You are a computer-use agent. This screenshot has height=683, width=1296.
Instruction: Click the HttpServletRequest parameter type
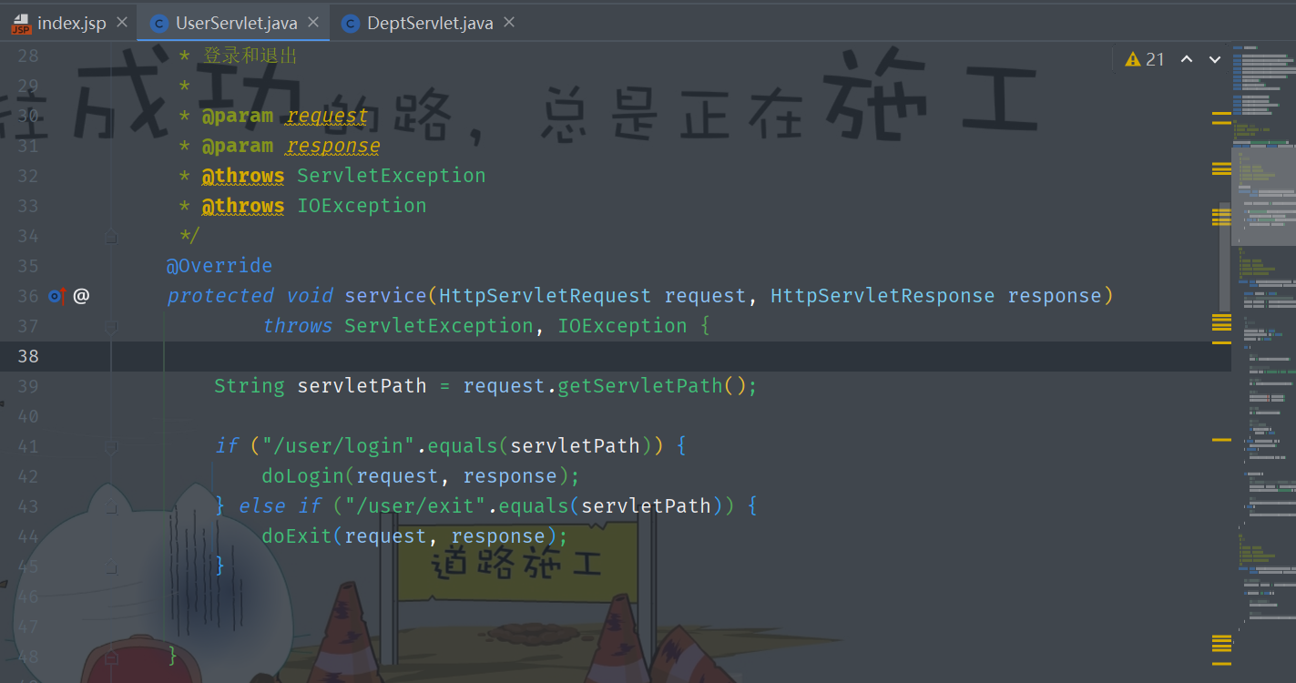click(x=545, y=296)
